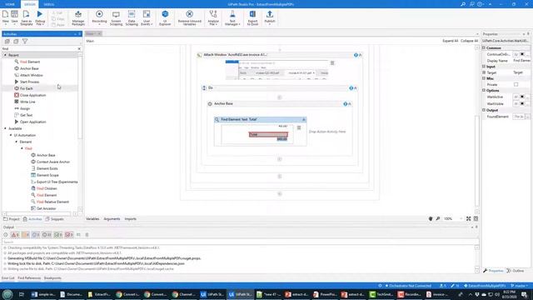Toggle error messages filter in Output

pyautogui.click(x=15, y=235)
